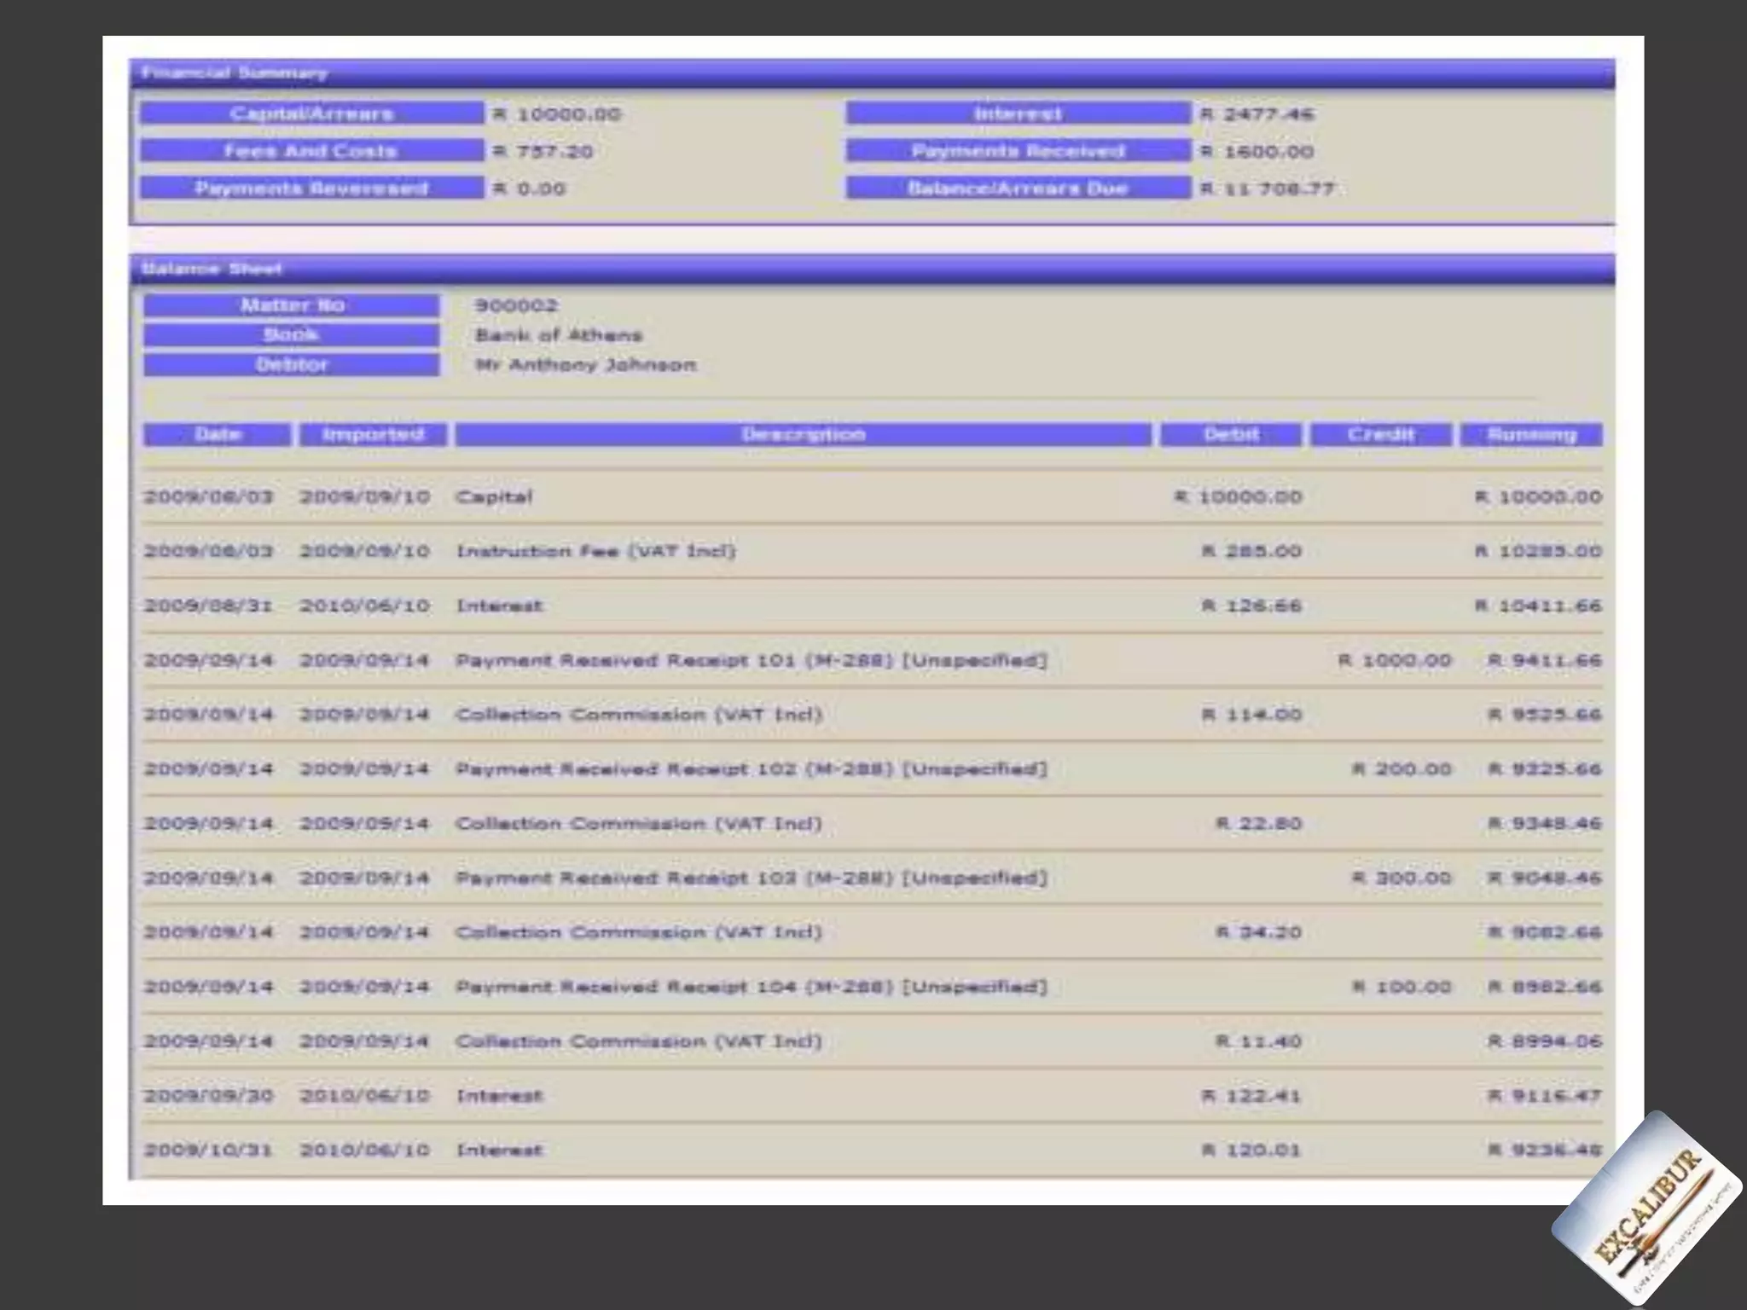This screenshot has width=1747, height=1310.
Task: Click the Matter No label
Action: [292, 305]
